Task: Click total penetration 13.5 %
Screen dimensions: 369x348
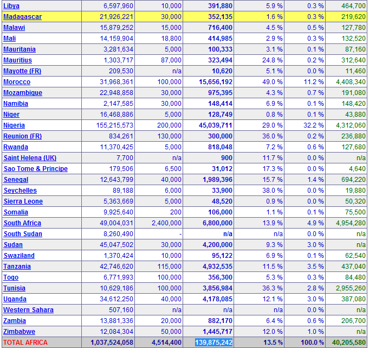Action: [273, 342]
